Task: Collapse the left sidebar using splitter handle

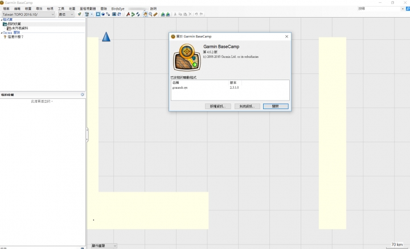Action: pos(87,134)
